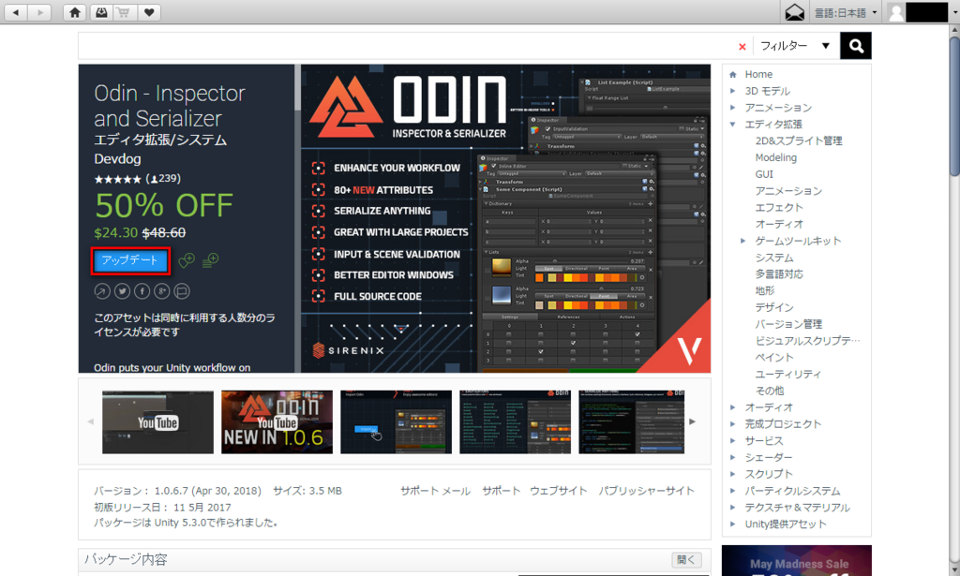The width and height of the screenshot is (960, 576).
Task: Play the first YouTube video thumbnail
Action: (157, 421)
